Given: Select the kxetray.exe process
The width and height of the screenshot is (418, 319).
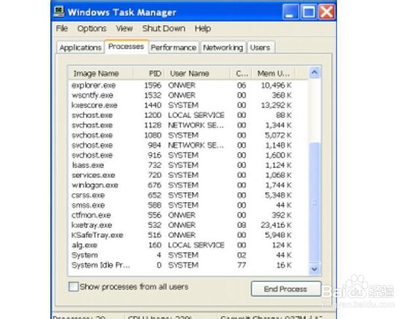Looking at the screenshot, I should pos(188,225).
